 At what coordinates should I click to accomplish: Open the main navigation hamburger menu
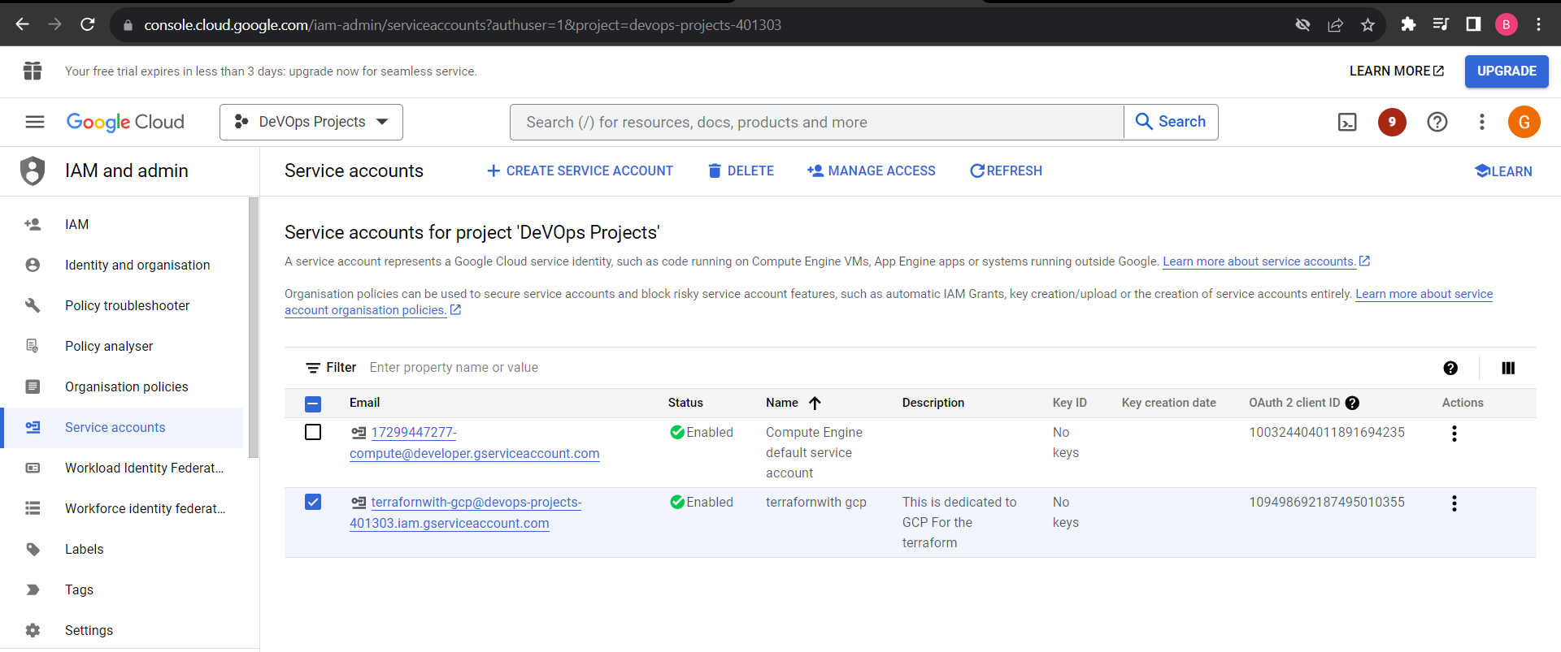pyautogui.click(x=35, y=122)
